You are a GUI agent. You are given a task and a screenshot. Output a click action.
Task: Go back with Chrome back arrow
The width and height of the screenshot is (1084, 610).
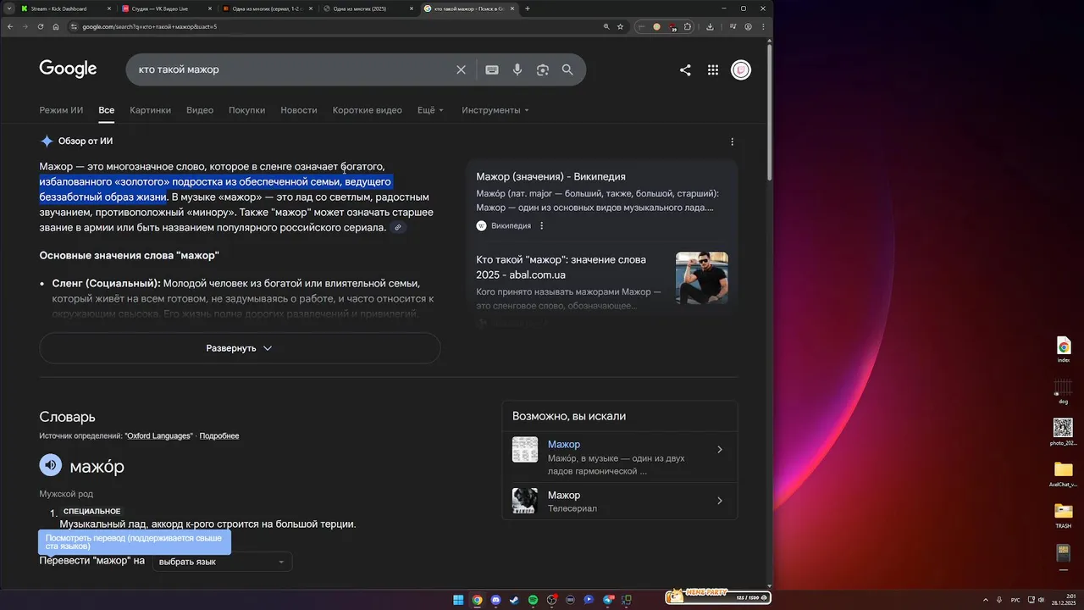point(10,26)
